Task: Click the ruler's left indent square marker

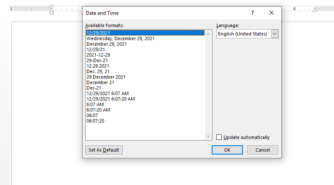Action: pos(51,13)
